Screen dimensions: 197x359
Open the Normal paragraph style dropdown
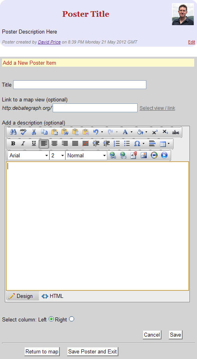point(87,155)
